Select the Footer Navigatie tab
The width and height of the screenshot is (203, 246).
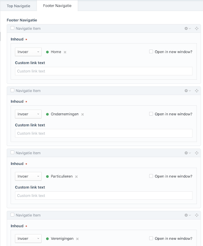point(57,6)
